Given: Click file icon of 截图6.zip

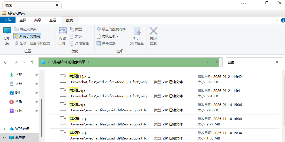Looking at the screenshot, I should click(x=63, y=121).
